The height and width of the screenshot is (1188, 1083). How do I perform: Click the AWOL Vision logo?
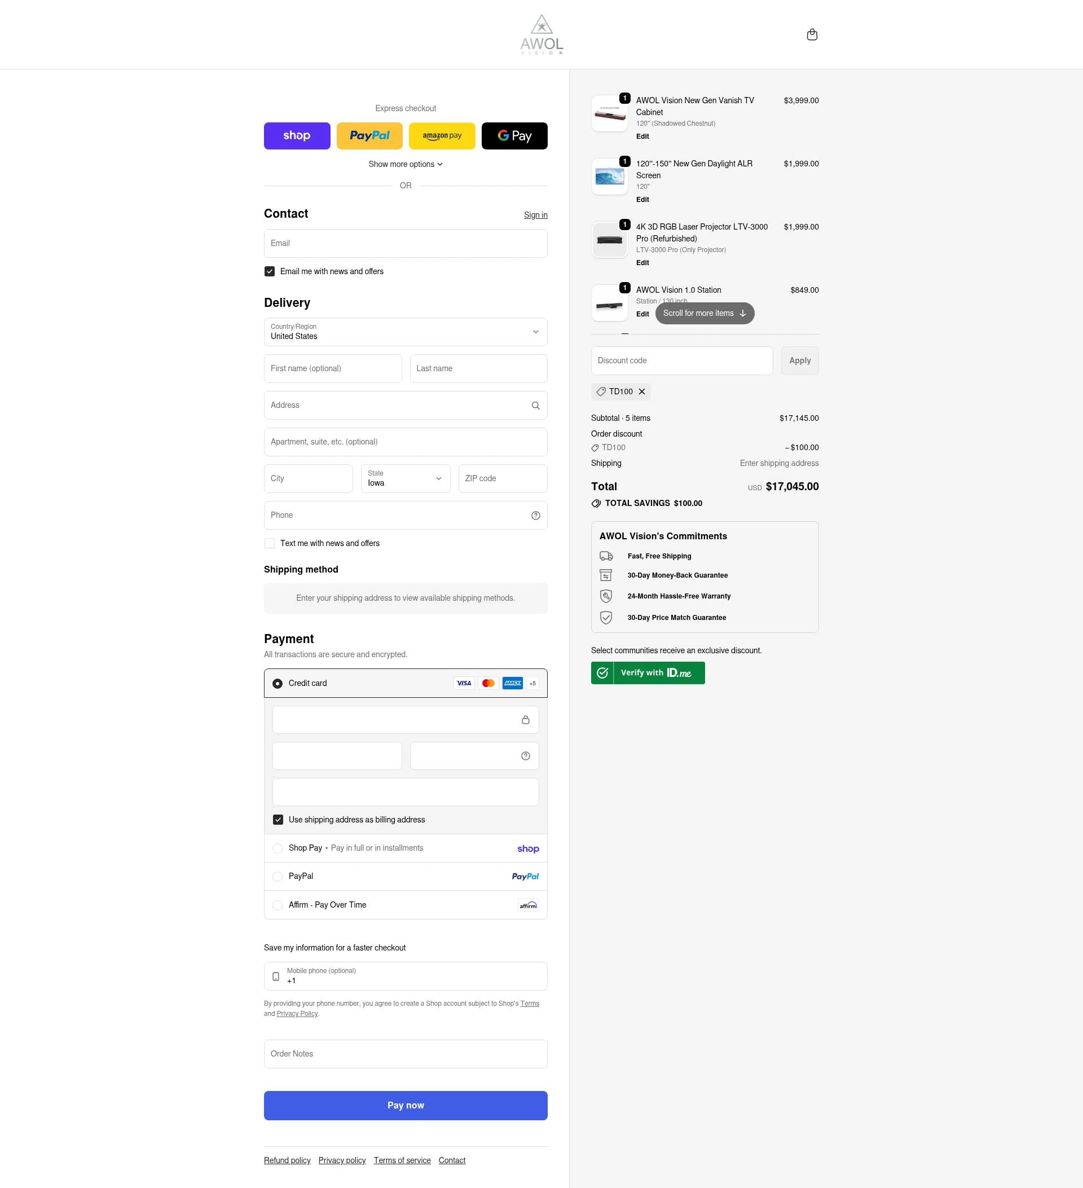541,35
